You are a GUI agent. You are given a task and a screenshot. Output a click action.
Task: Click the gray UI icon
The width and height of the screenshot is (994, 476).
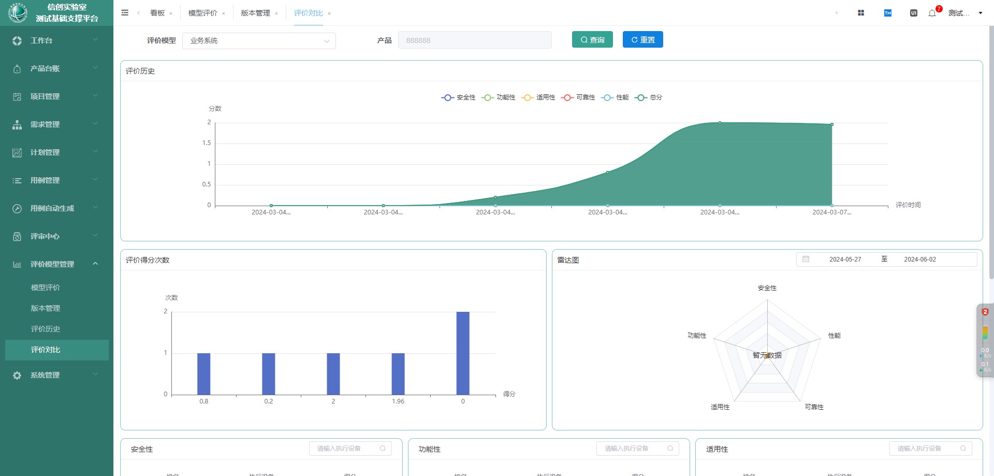coord(914,13)
